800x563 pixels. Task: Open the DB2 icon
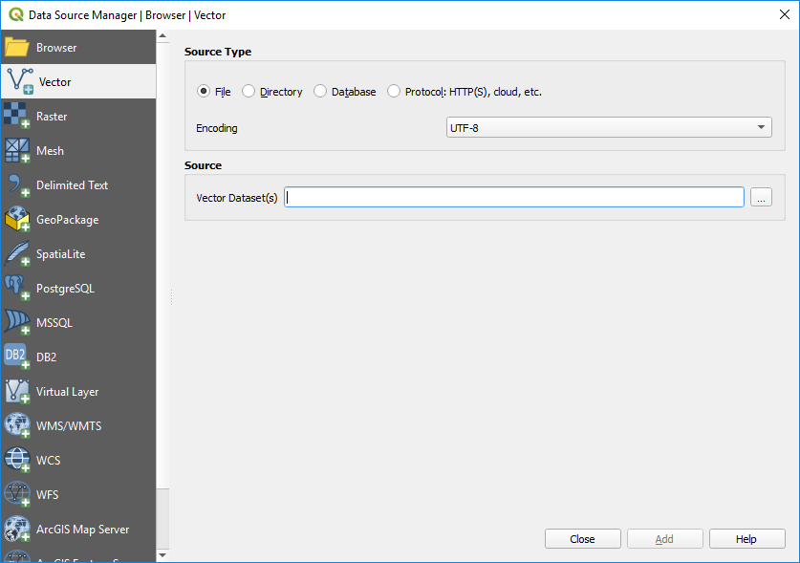pyautogui.click(x=17, y=357)
